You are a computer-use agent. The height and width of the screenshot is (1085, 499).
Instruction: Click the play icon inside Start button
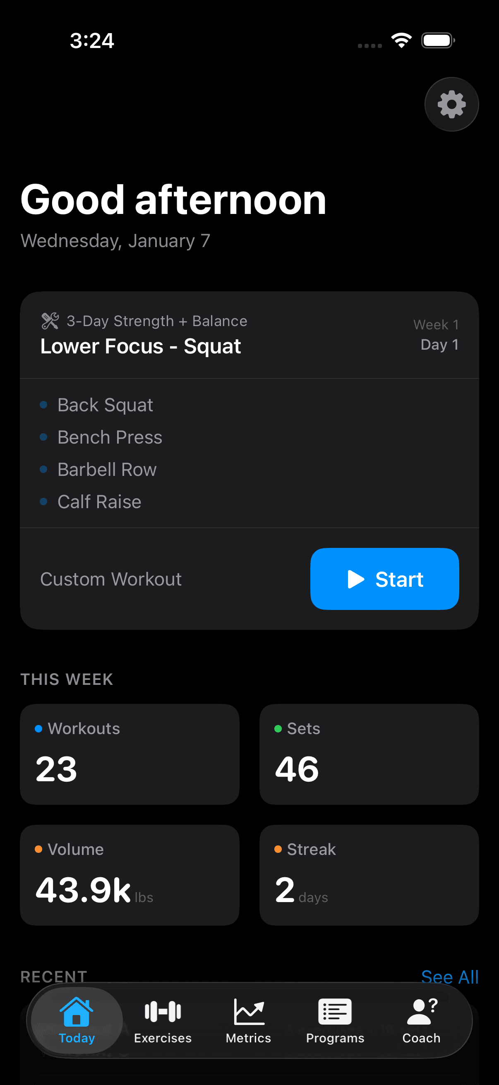pos(356,579)
